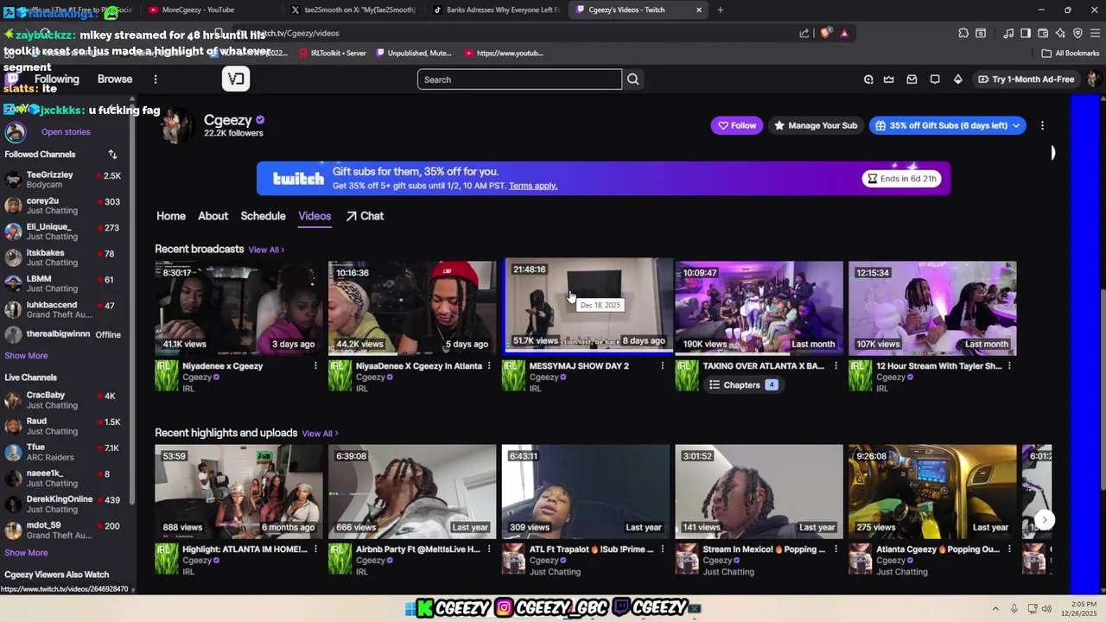Click the Manage Your Sub button
The width and height of the screenshot is (1106, 622).
coord(816,125)
